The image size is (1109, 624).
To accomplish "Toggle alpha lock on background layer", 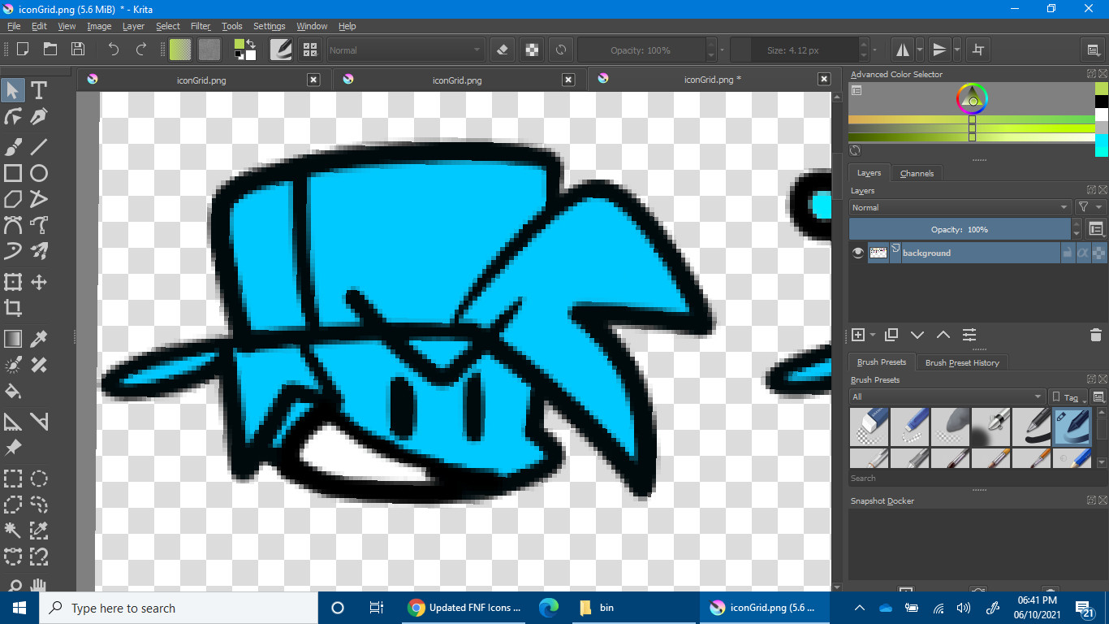I will tap(1098, 253).
